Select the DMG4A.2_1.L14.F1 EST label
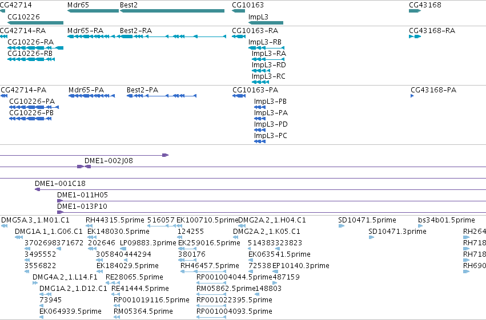 pyautogui.click(x=65, y=277)
